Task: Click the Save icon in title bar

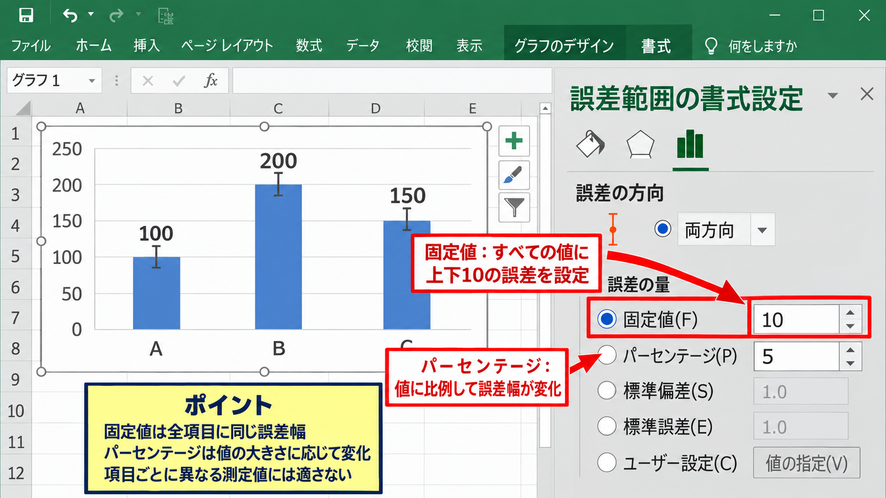Action: coord(25,15)
